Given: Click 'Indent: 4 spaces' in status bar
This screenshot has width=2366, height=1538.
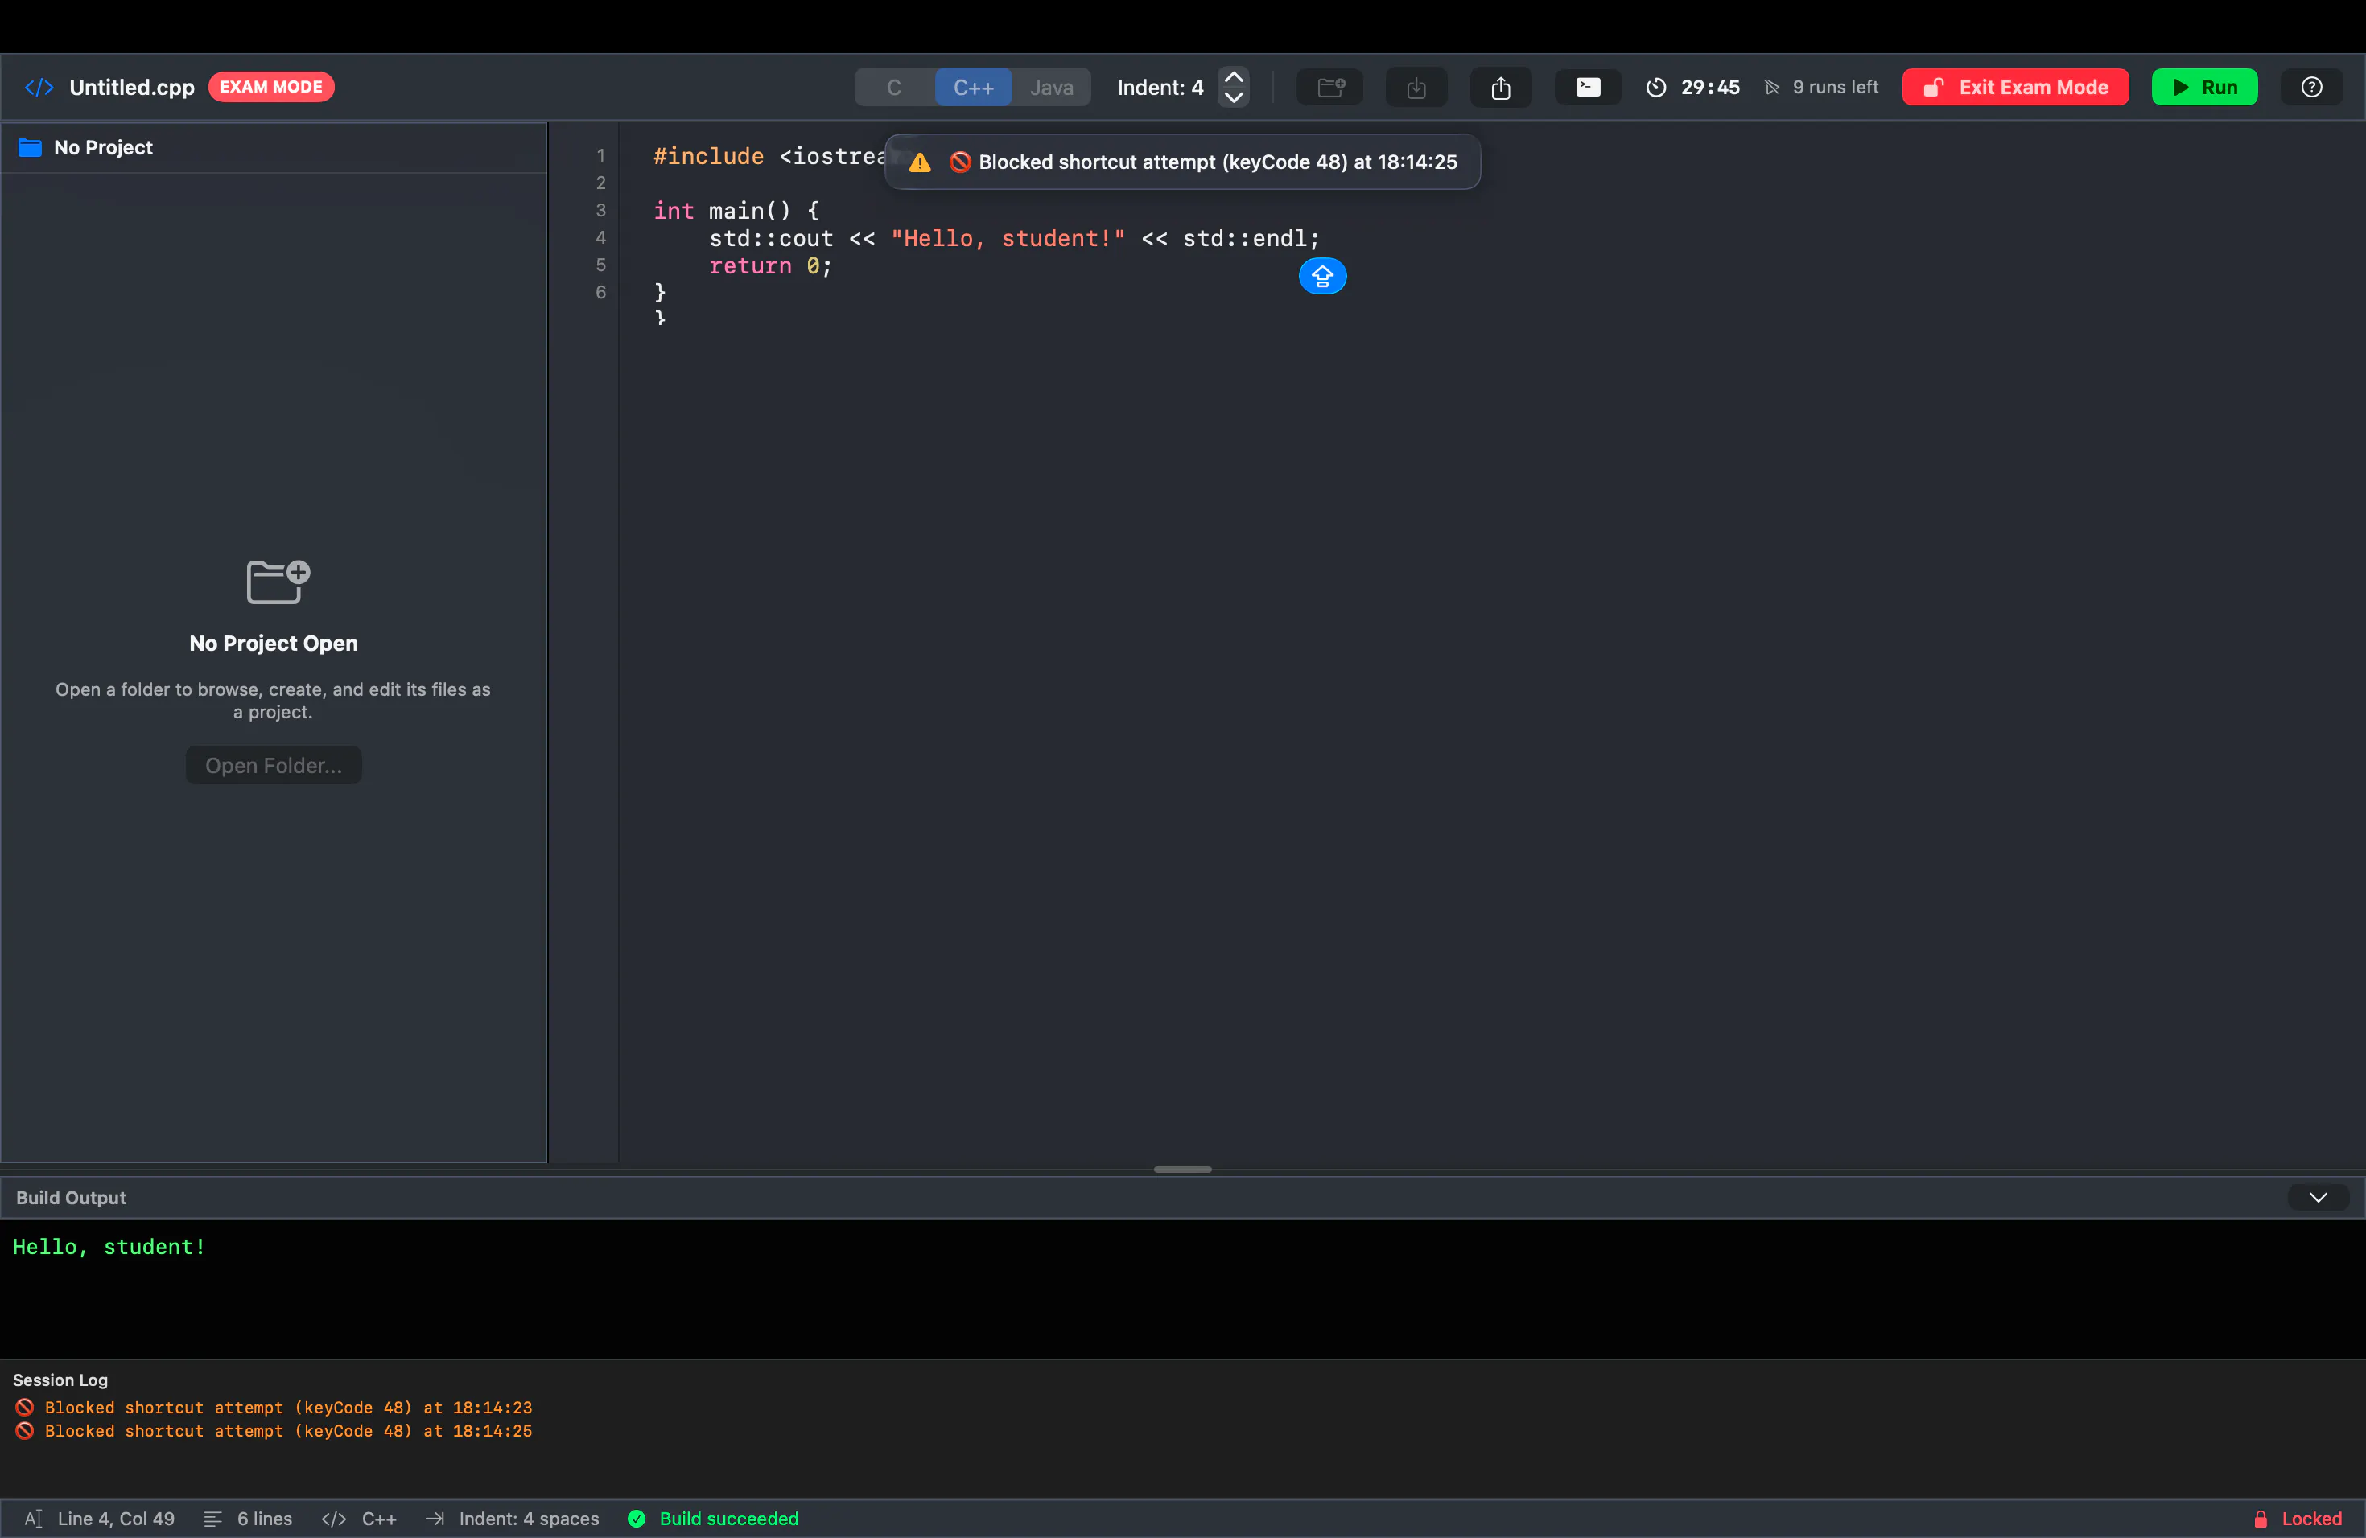Looking at the screenshot, I should coord(529,1518).
